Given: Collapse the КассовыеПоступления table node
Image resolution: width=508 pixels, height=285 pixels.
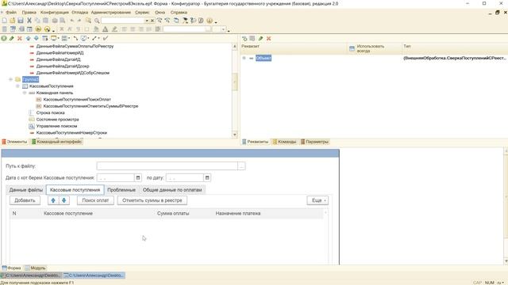Looking at the screenshot, I should pyautogui.click(x=17, y=86).
